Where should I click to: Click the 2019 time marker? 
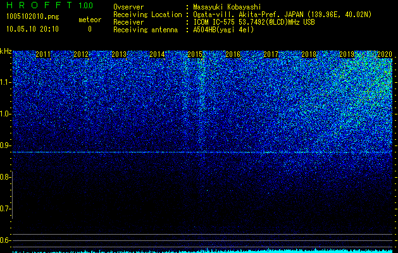point(347,54)
